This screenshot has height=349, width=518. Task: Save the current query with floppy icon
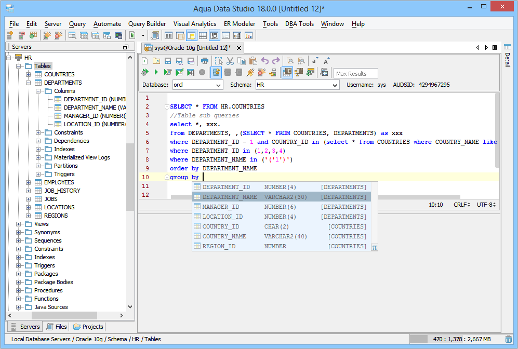(168, 61)
